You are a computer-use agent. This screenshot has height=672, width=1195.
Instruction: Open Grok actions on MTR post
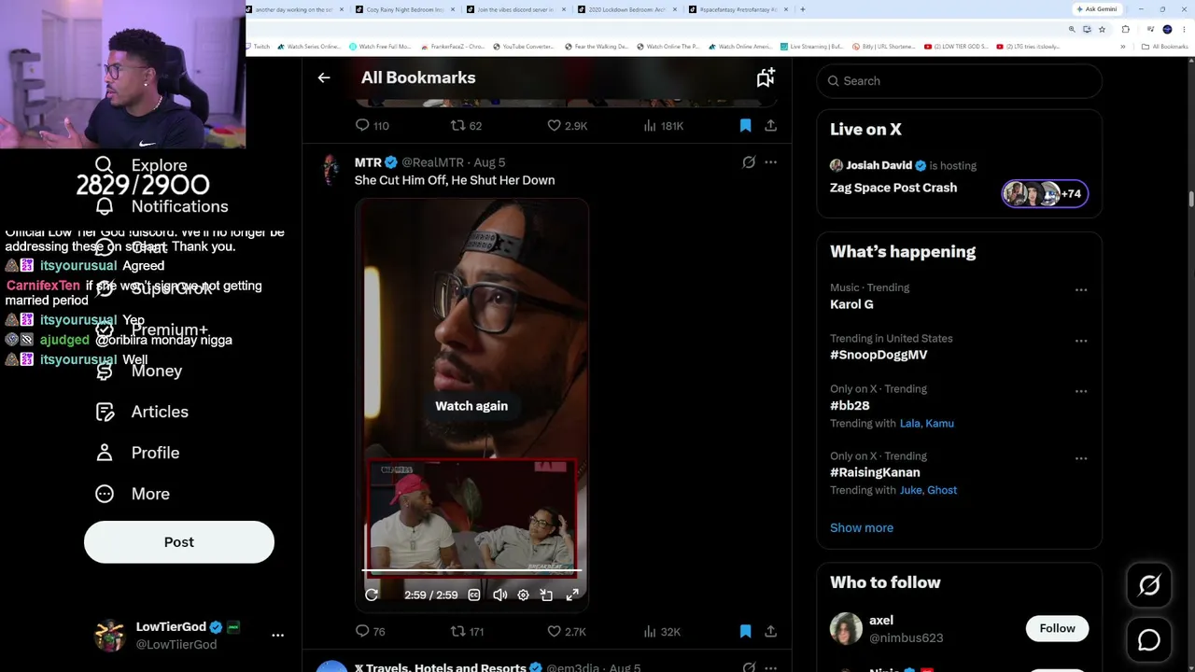tap(749, 162)
